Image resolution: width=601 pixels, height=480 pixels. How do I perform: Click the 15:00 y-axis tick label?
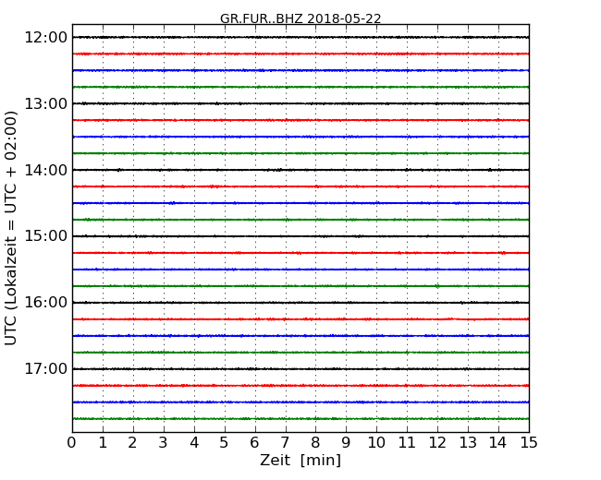(46, 236)
